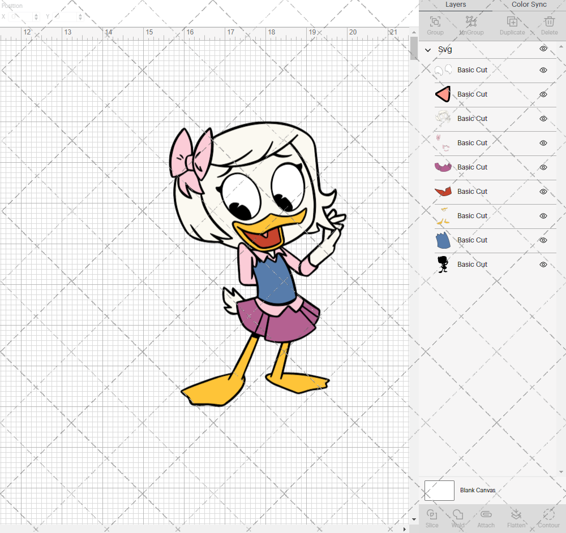Click the Layers panel scroll-down arrow
The height and width of the screenshot is (533, 566).
560,472
